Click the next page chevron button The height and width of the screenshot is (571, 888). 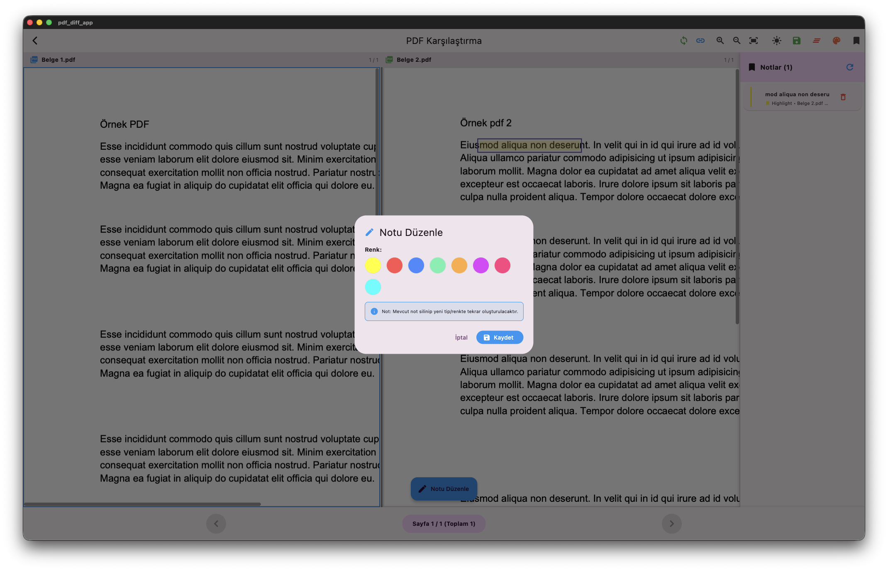coord(671,524)
